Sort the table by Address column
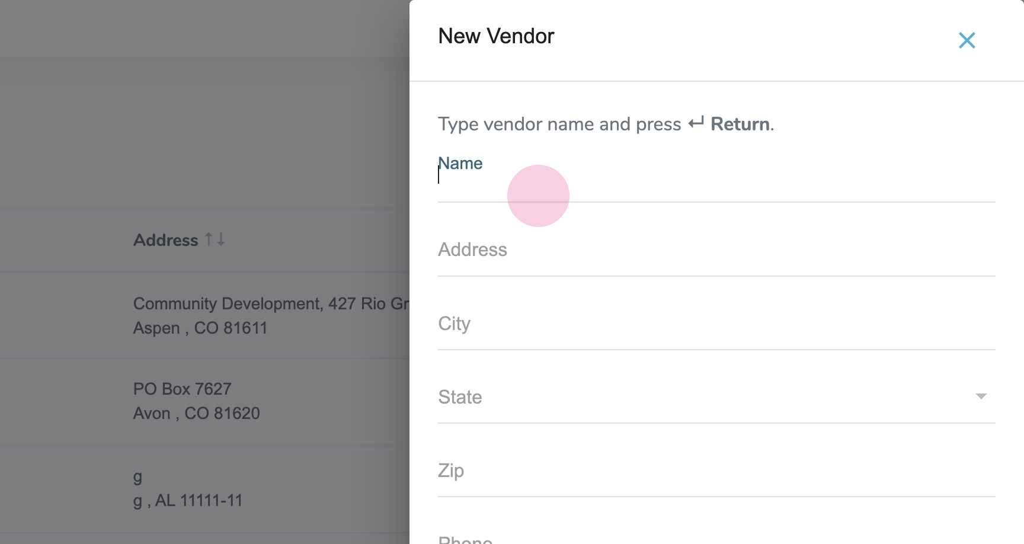This screenshot has height=544, width=1024. point(215,239)
